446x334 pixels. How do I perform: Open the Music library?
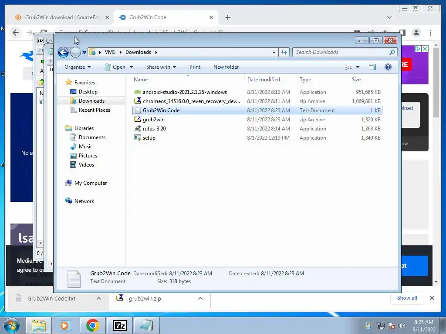pos(86,147)
